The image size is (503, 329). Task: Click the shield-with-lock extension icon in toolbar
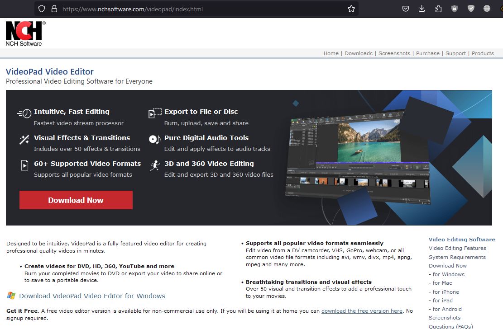[454, 9]
